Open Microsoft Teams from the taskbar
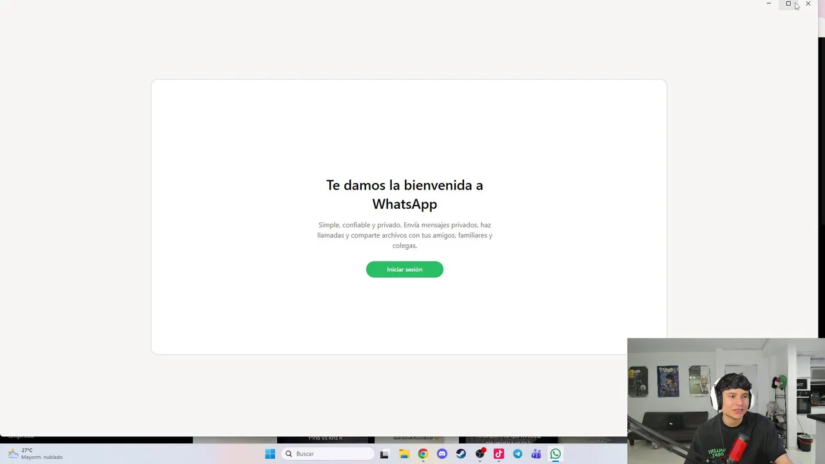 (536, 454)
